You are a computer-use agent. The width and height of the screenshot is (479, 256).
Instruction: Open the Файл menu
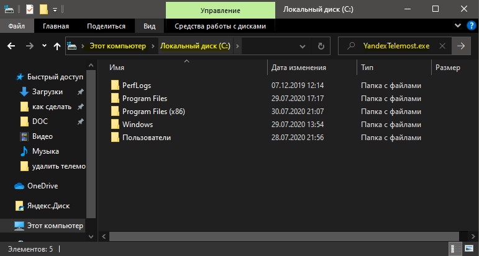pos(17,26)
